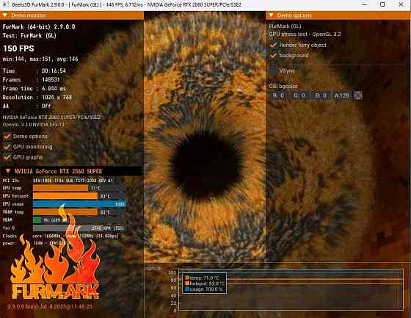Click the GPU usage blue bar
411x318 pixels.
pyautogui.click(x=80, y=204)
